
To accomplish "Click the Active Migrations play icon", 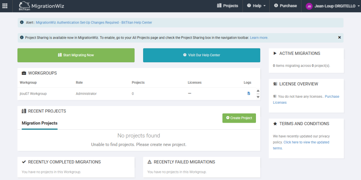I will click(275, 53).
